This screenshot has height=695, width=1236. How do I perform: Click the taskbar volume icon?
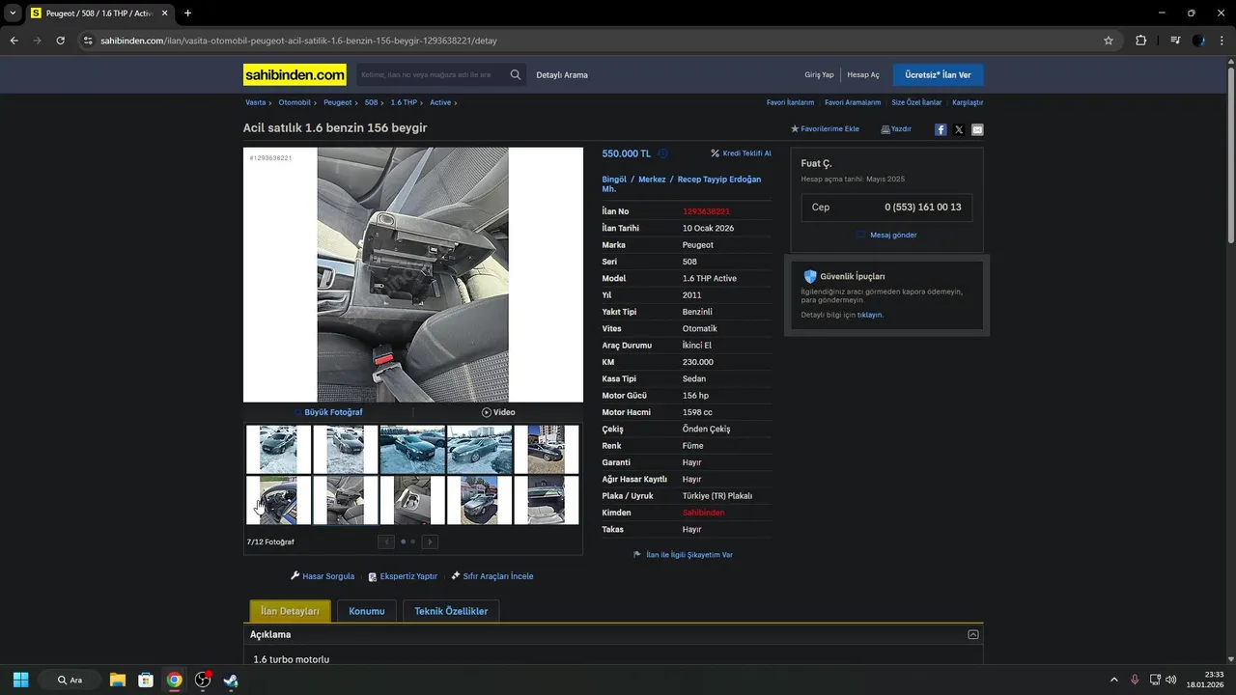1171,680
